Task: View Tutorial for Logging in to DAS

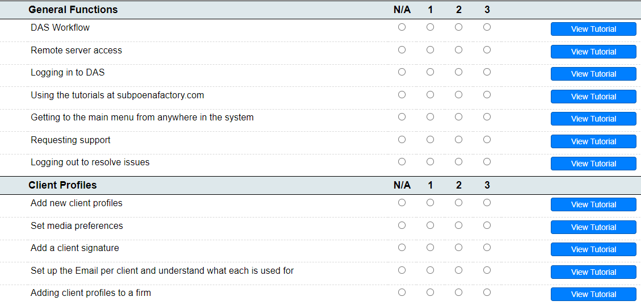Action: (593, 74)
